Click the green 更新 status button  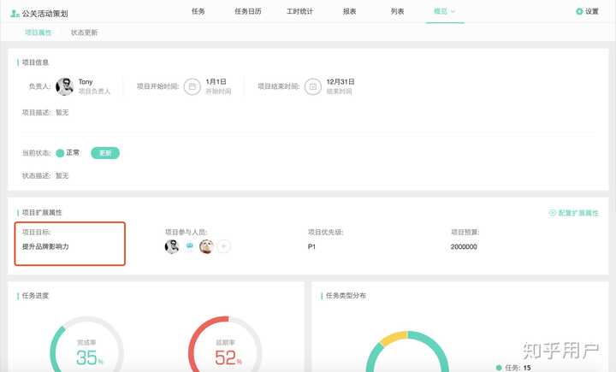(105, 153)
